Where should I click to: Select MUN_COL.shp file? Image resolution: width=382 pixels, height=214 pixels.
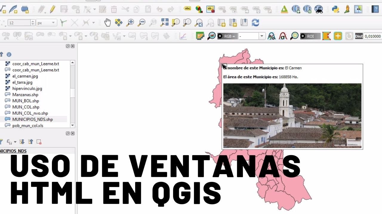coord(26,107)
